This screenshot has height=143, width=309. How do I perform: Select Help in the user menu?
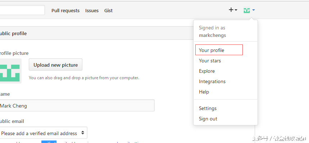[204, 92]
